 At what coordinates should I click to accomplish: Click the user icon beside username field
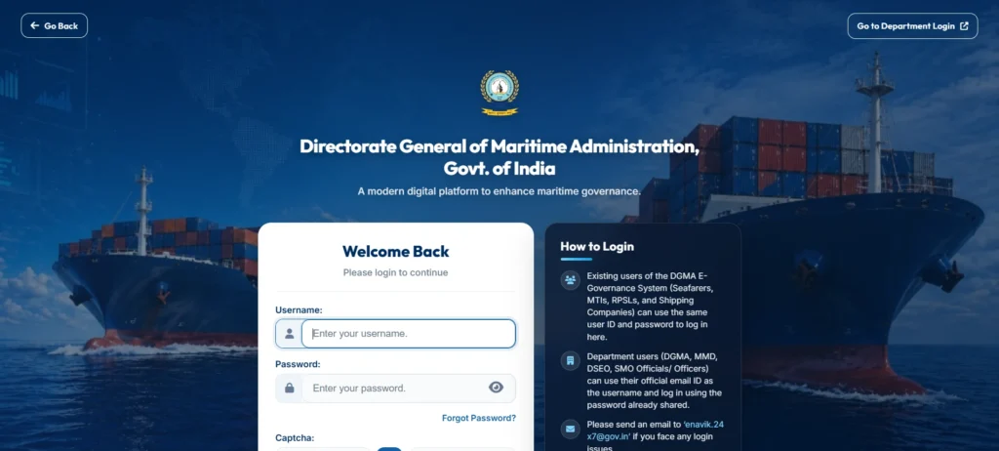click(289, 334)
